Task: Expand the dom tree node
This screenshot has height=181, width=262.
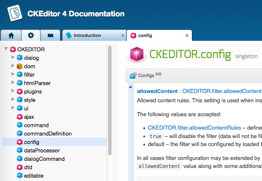Action: pos(13,66)
